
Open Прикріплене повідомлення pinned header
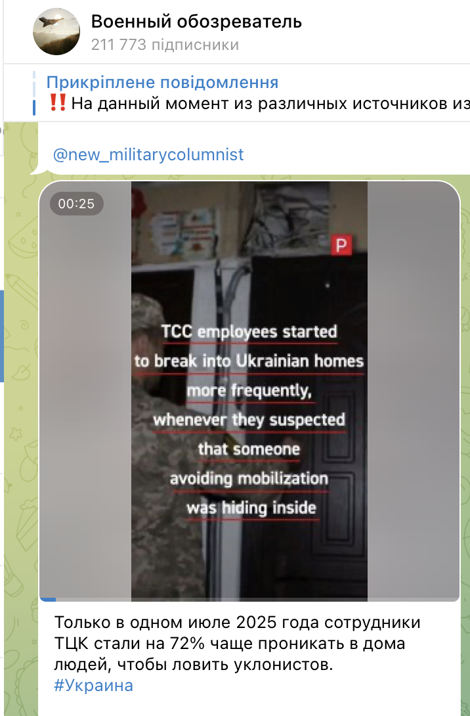tap(162, 82)
